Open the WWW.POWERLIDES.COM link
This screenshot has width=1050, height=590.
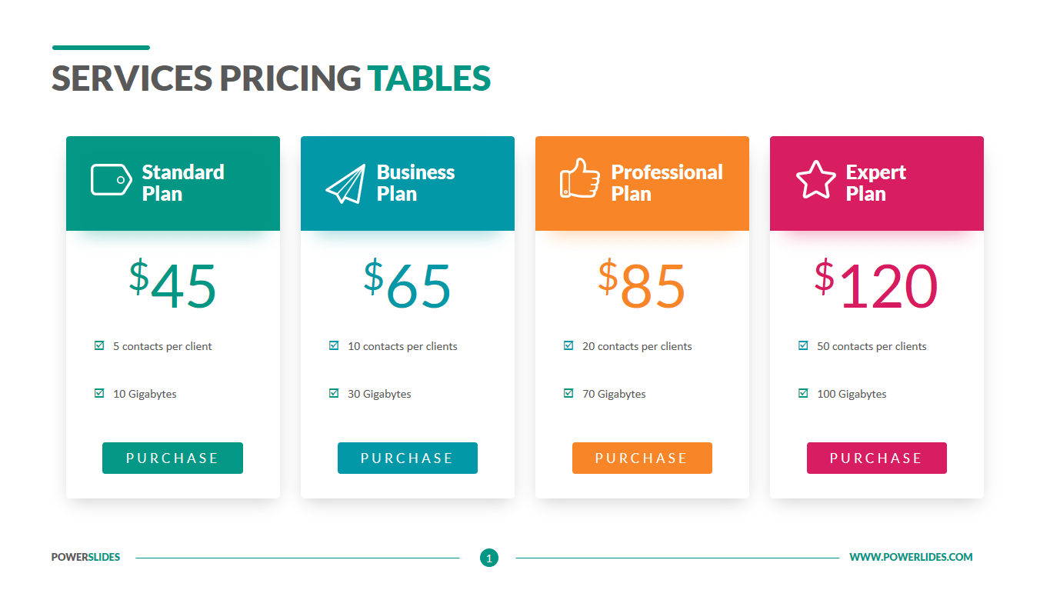point(911,557)
